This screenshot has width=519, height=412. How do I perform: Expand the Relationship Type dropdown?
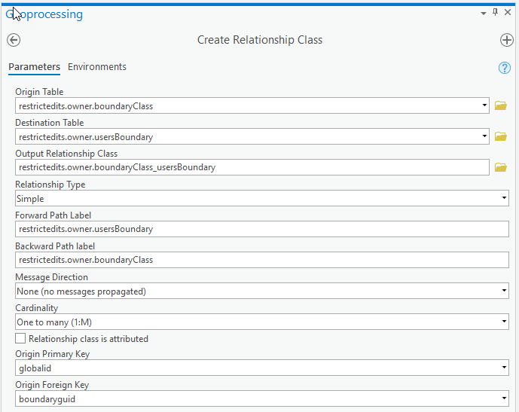504,199
